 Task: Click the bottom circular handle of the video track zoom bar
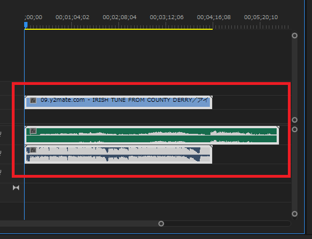click(x=295, y=120)
